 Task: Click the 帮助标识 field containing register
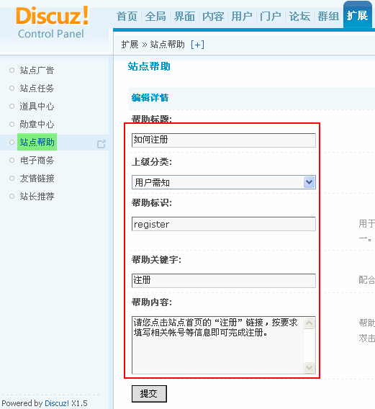click(223, 224)
